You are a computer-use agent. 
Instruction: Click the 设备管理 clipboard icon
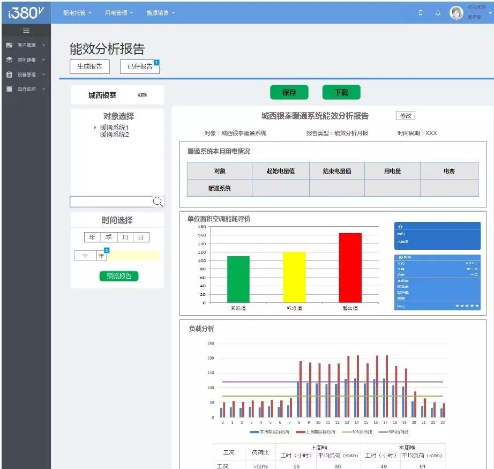pos(9,75)
